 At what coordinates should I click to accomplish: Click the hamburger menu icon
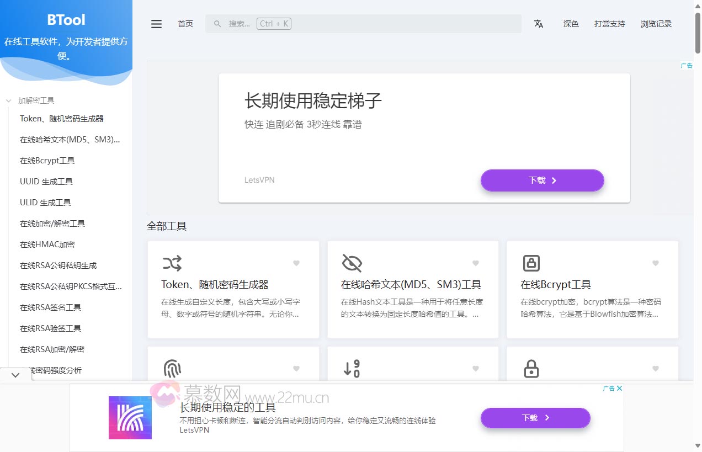coord(157,24)
